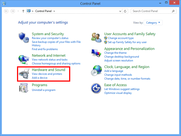Open Clock, Language, and Region heading
The width and height of the screenshot is (181, 136).
[127, 67]
